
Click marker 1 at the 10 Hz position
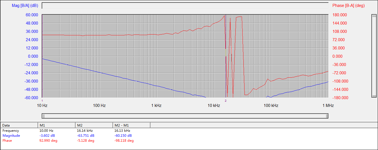[42, 101]
